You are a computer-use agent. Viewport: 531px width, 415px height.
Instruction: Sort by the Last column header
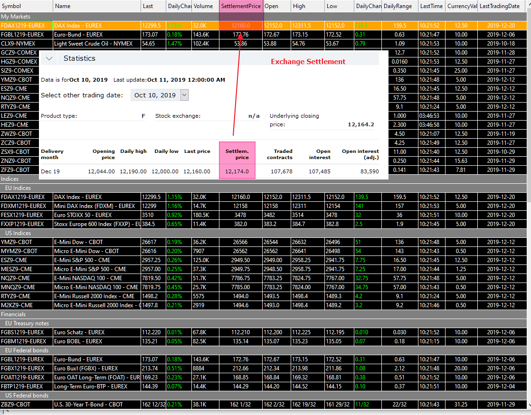pos(153,6)
